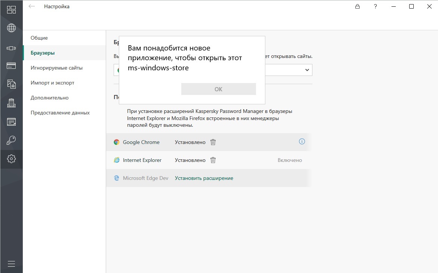
Task: Open the Игнорируемые сайты section
Action: (x=65, y=68)
